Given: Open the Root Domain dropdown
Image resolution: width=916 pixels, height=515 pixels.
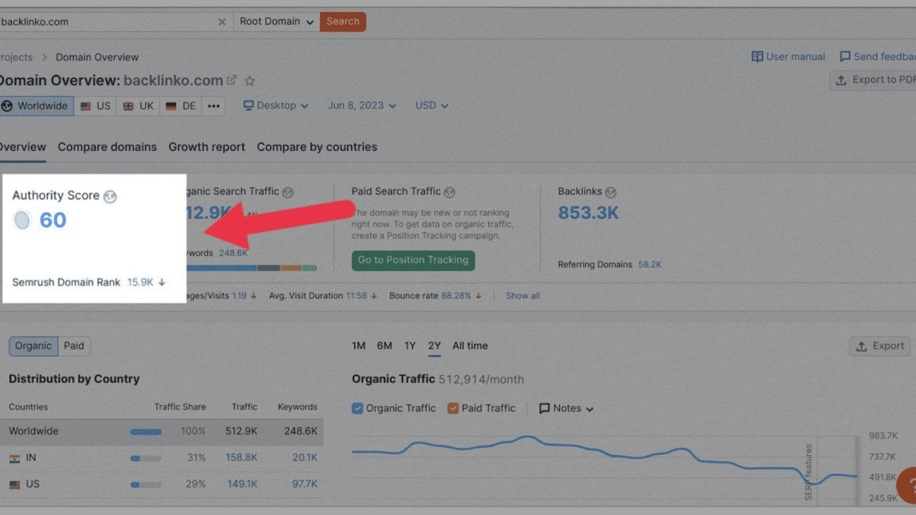Looking at the screenshot, I should [277, 21].
